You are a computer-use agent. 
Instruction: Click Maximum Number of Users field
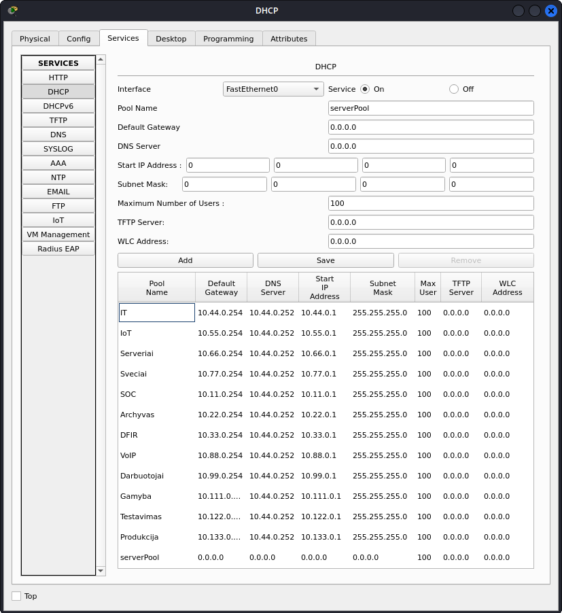pyautogui.click(x=430, y=203)
